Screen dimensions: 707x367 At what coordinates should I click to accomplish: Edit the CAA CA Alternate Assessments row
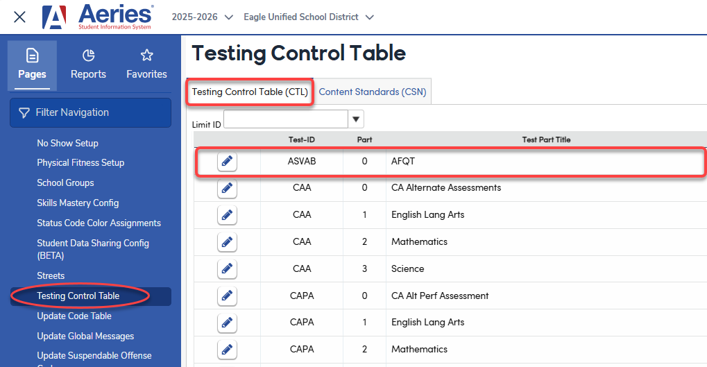[x=228, y=188]
